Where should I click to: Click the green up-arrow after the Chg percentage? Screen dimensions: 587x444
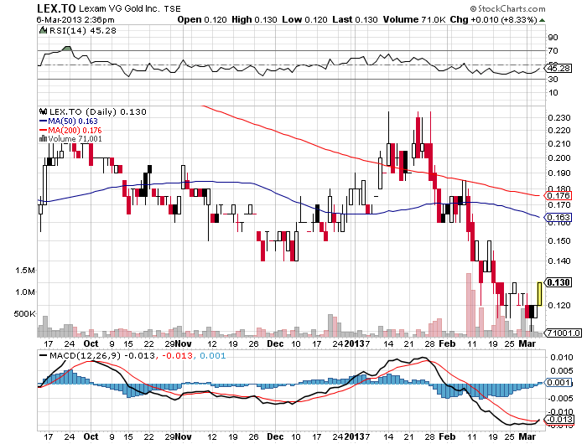click(x=542, y=20)
